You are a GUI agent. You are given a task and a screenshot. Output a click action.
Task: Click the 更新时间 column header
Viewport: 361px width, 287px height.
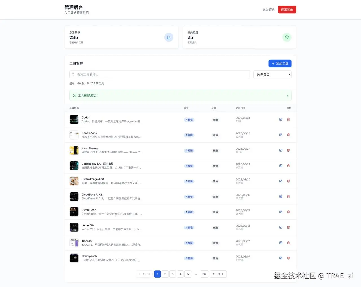241,108
